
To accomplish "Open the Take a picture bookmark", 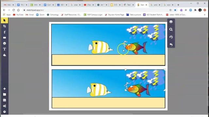I will [134, 15].
